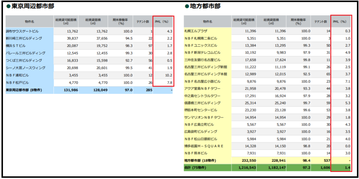
Task: Click tenant count '97' for 横浜ＳＴビル
Action: pyautogui.click(x=150, y=46)
